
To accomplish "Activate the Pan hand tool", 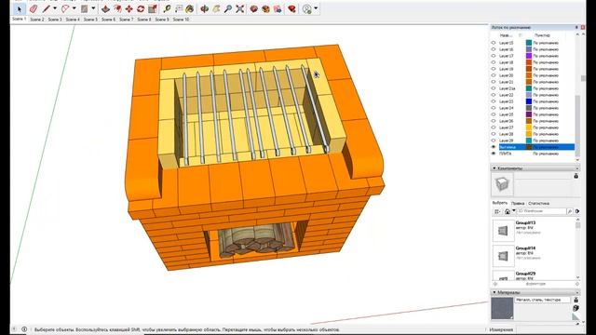I will [216, 8].
